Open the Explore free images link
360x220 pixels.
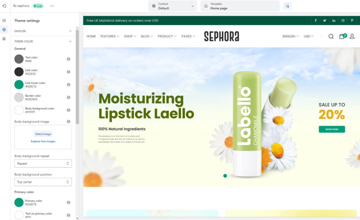pos(43,141)
